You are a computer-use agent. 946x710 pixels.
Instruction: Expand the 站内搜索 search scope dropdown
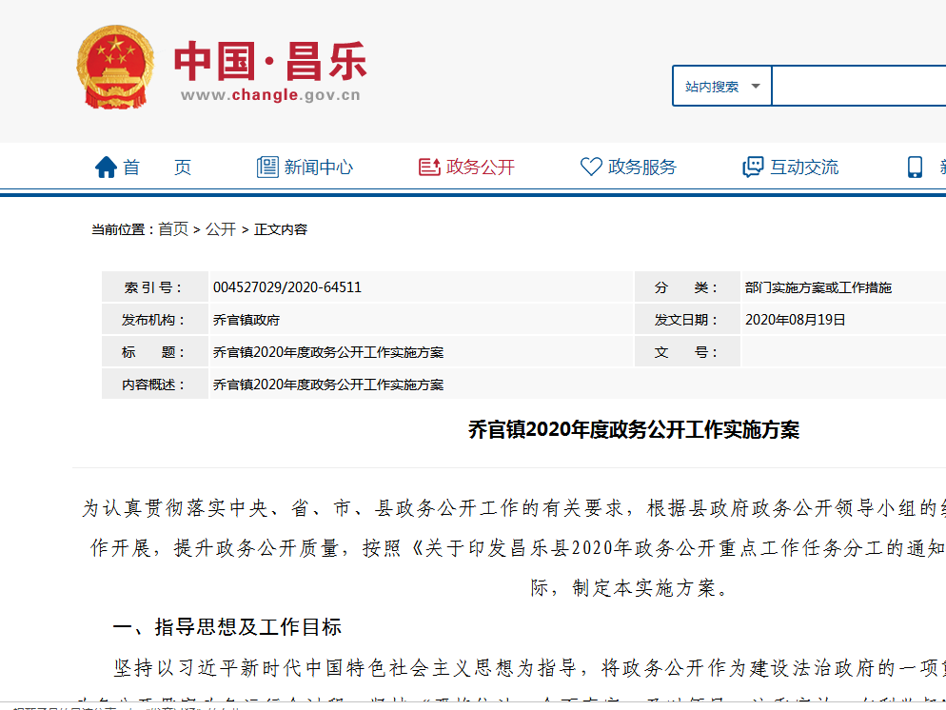pyautogui.click(x=721, y=87)
